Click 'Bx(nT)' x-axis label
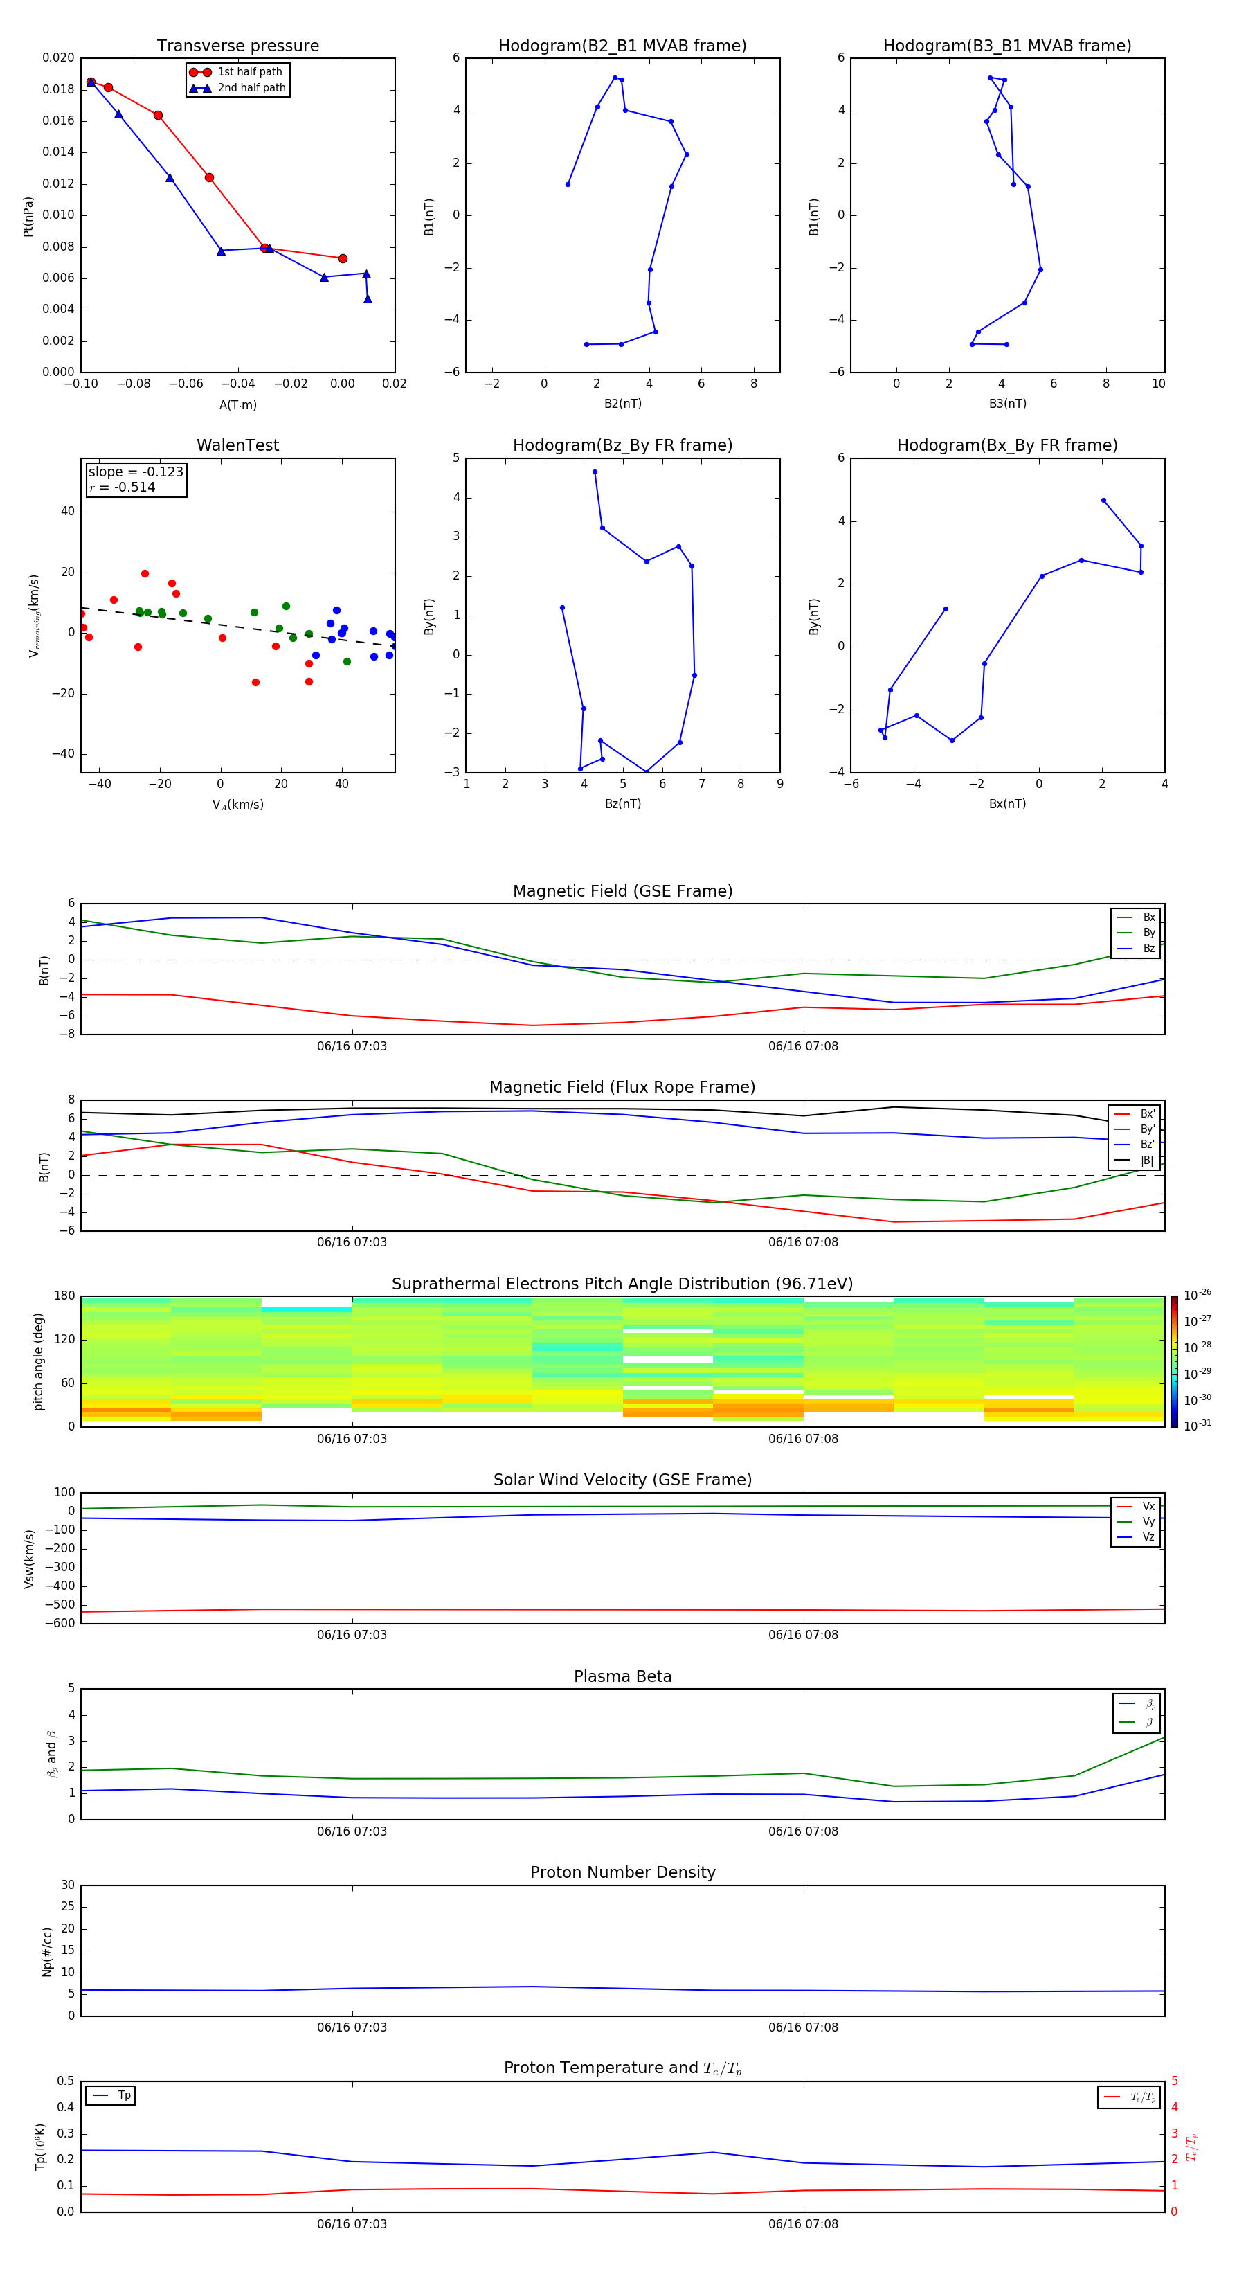This screenshot has height=2285, width=1246. tap(1007, 805)
